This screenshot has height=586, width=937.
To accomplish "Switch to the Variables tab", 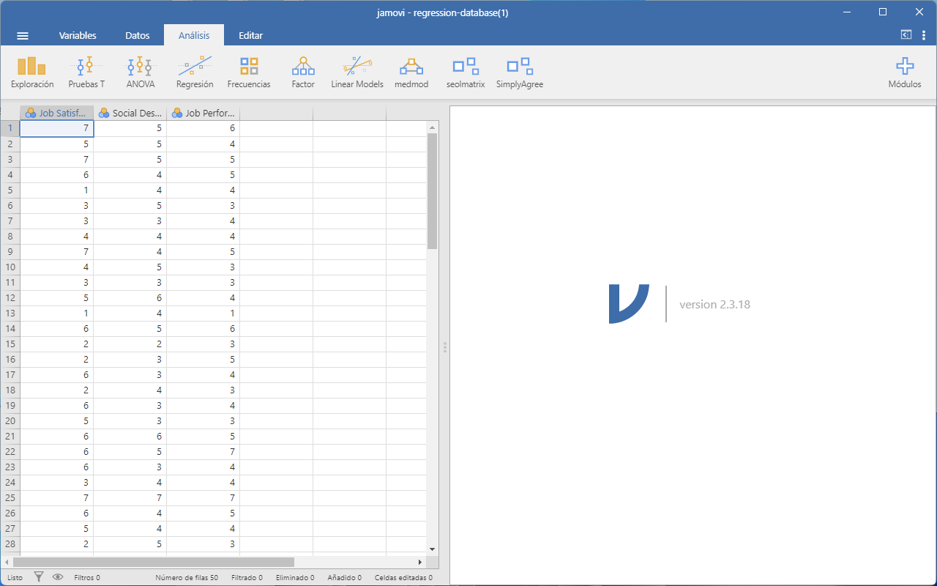I will pos(78,35).
